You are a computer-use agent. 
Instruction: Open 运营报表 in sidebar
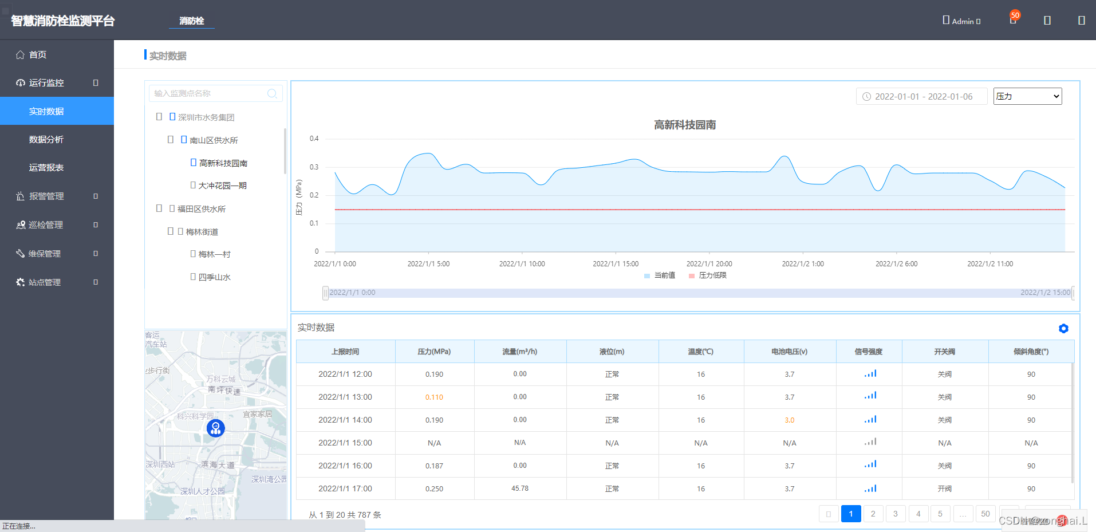point(46,168)
